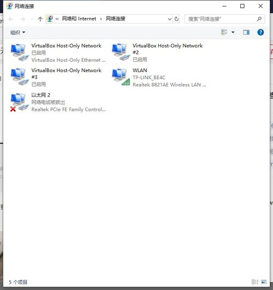Image resolution: width=273 pixels, height=290 pixels.
Task: Minimize the 网络连接 window
Action: click(224, 6)
